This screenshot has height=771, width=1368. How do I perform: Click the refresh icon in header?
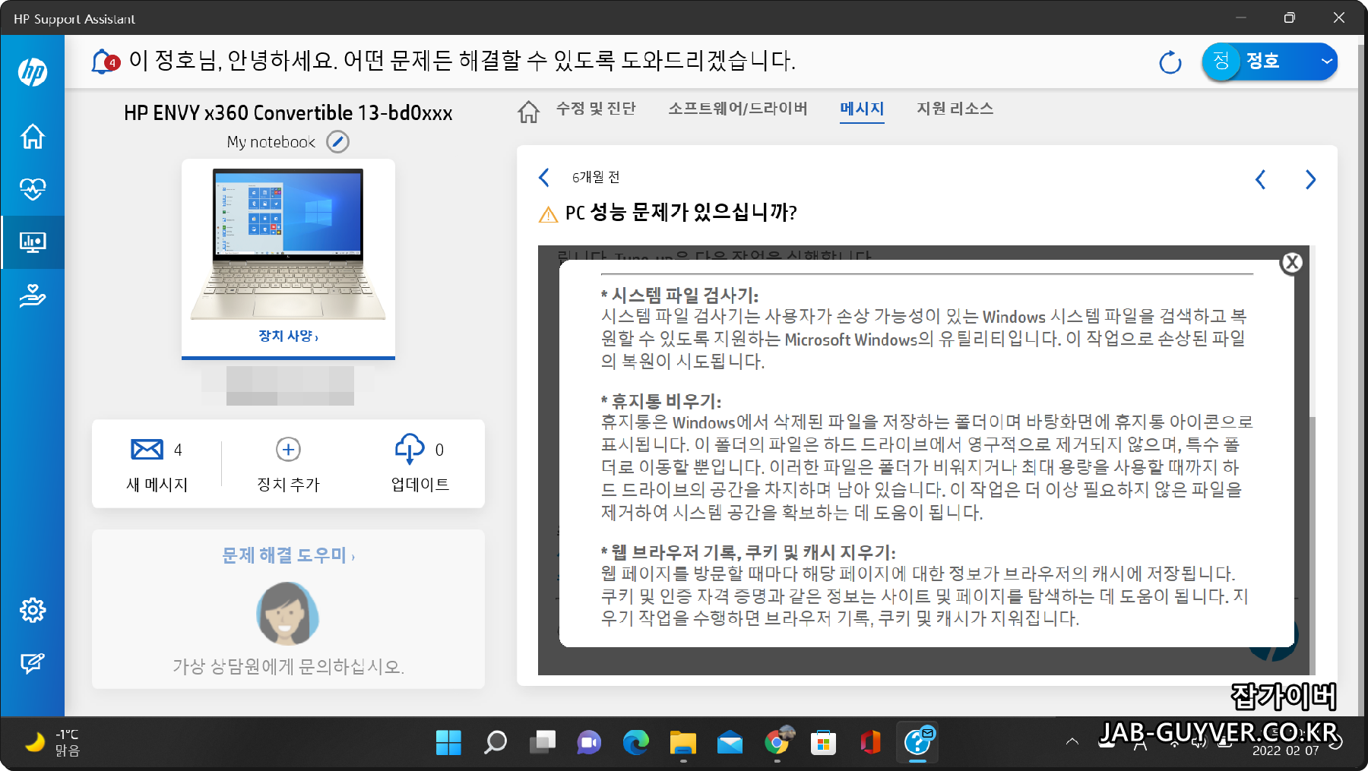click(x=1170, y=62)
